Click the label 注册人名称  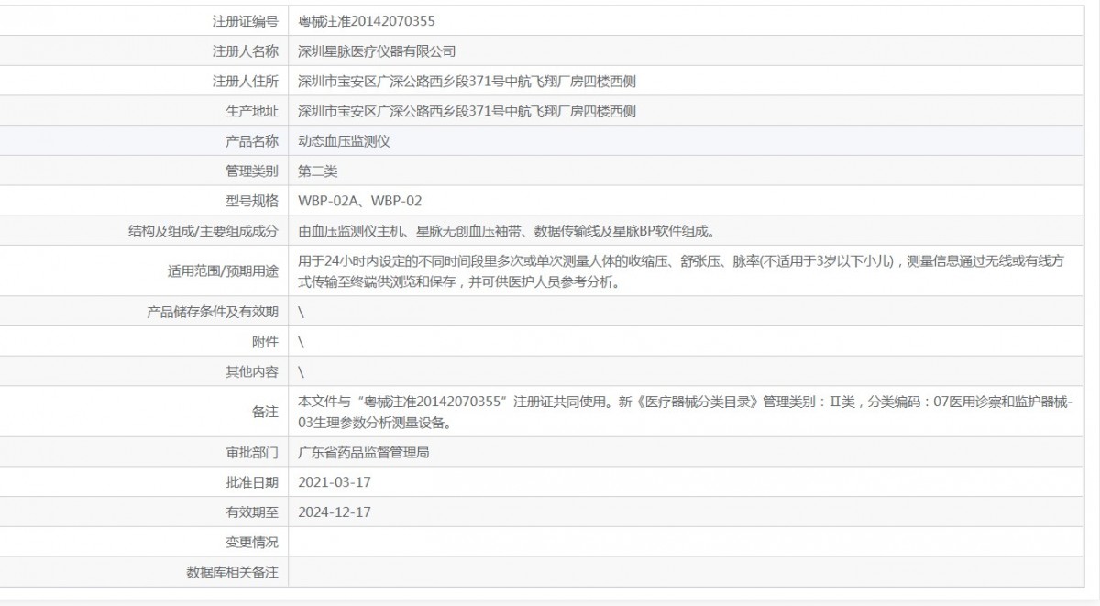245,50
